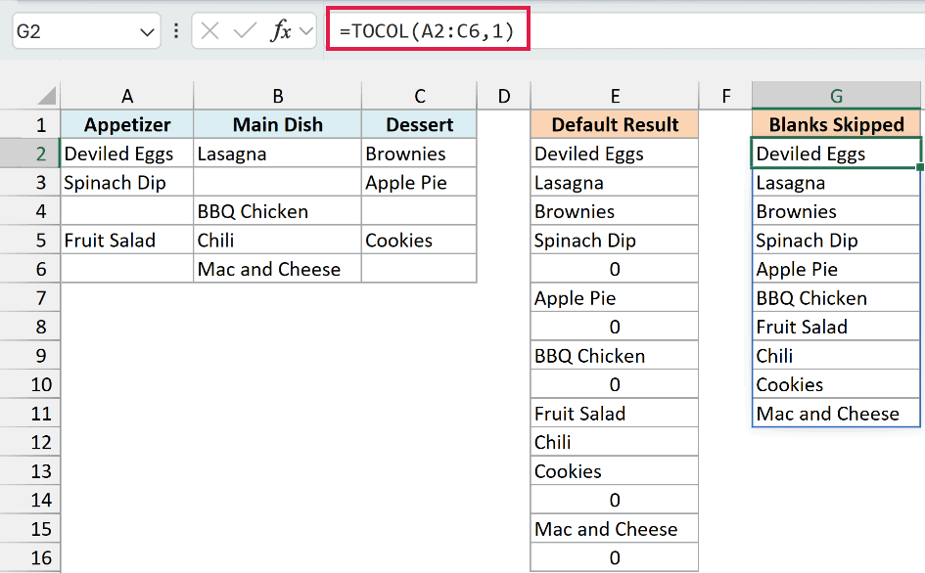Select Apple Pie in column E

point(615,297)
